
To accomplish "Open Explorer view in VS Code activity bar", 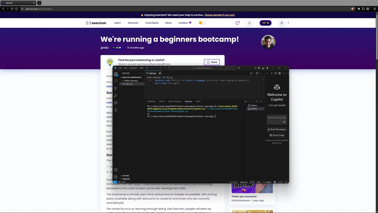I will click(x=116, y=74).
